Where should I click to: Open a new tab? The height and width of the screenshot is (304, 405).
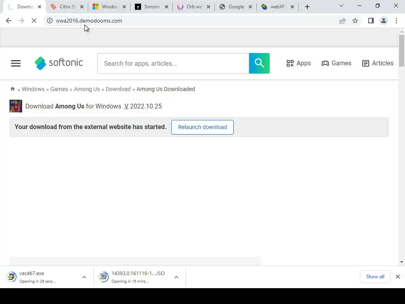[307, 7]
